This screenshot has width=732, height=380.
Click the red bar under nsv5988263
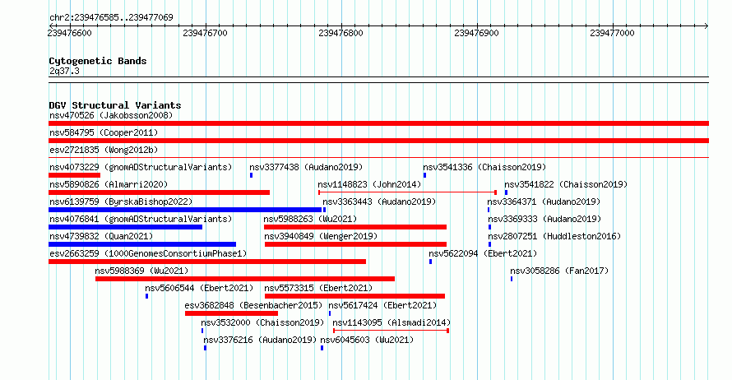(x=355, y=227)
